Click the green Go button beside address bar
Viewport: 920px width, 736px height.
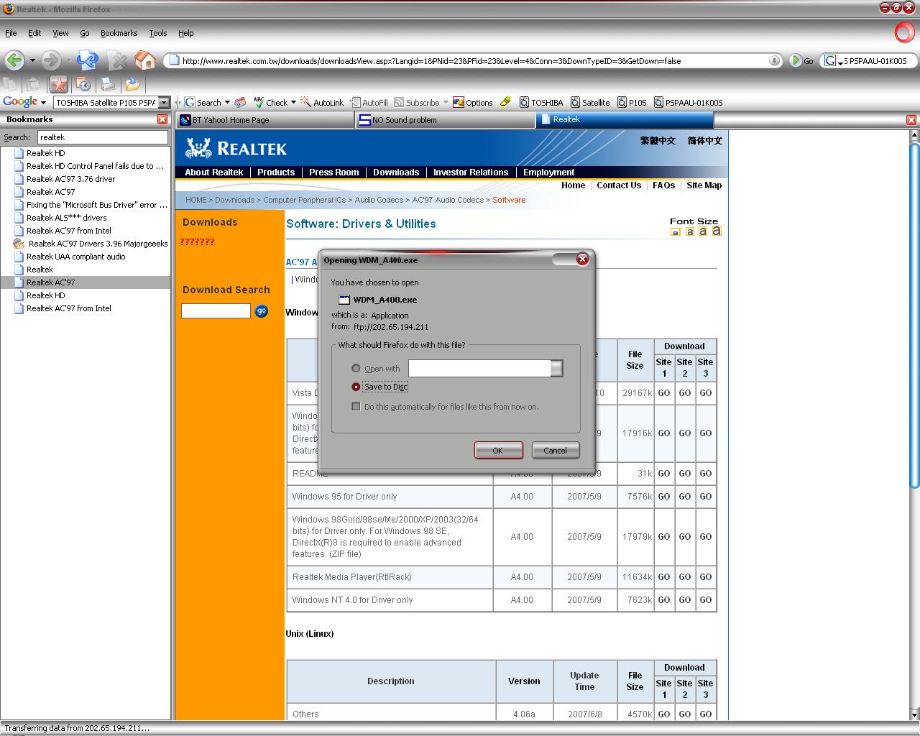pos(801,61)
